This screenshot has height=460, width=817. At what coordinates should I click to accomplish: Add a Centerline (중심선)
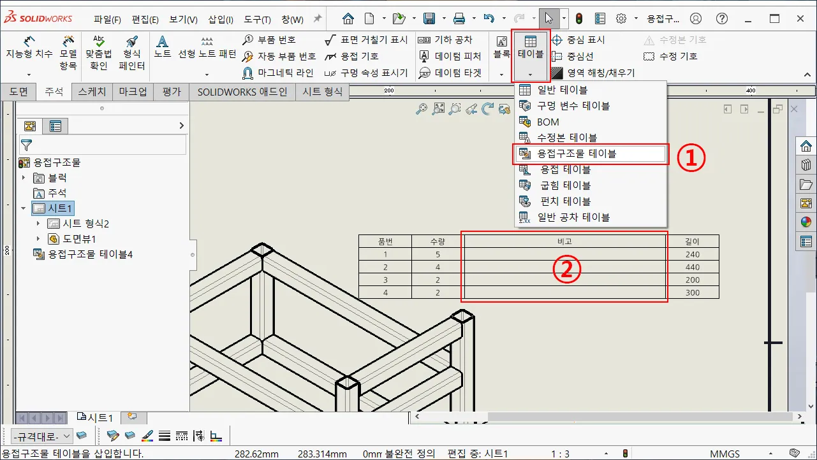572,56
